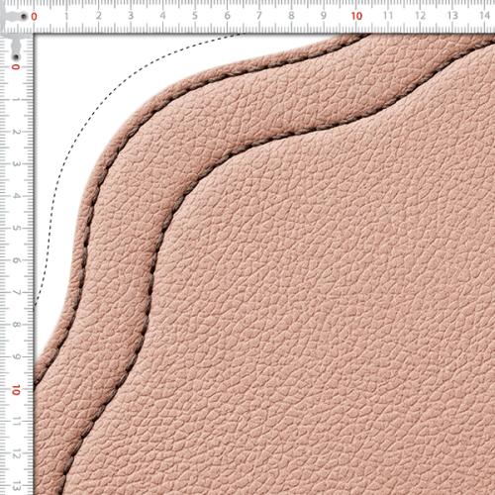Click the red 0 on horizontal ruler

coord(34,16)
